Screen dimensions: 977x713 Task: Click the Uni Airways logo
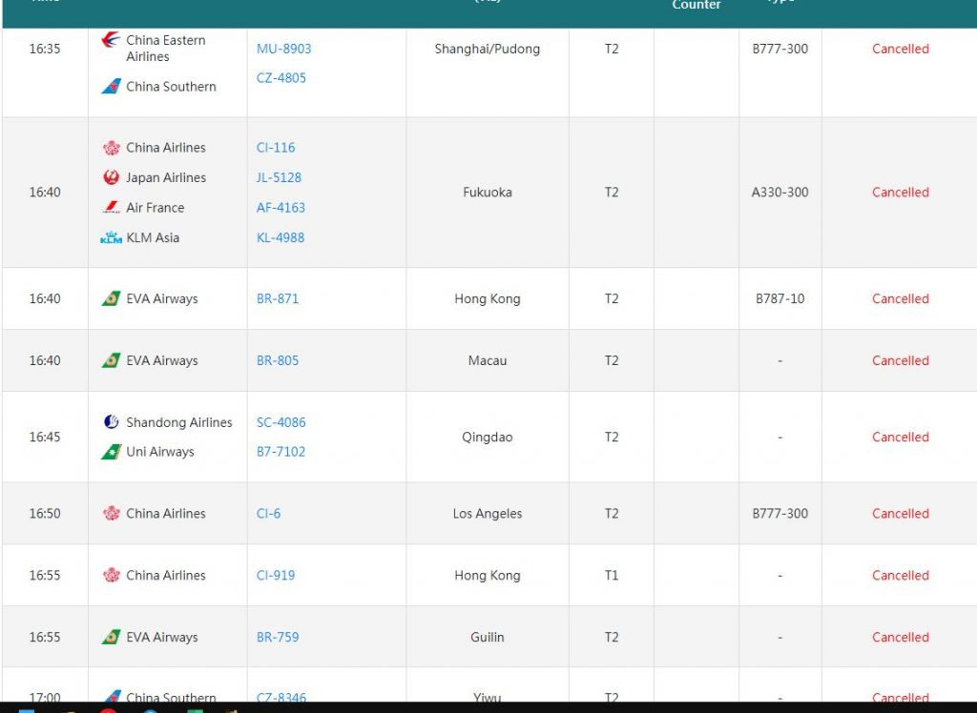click(111, 452)
